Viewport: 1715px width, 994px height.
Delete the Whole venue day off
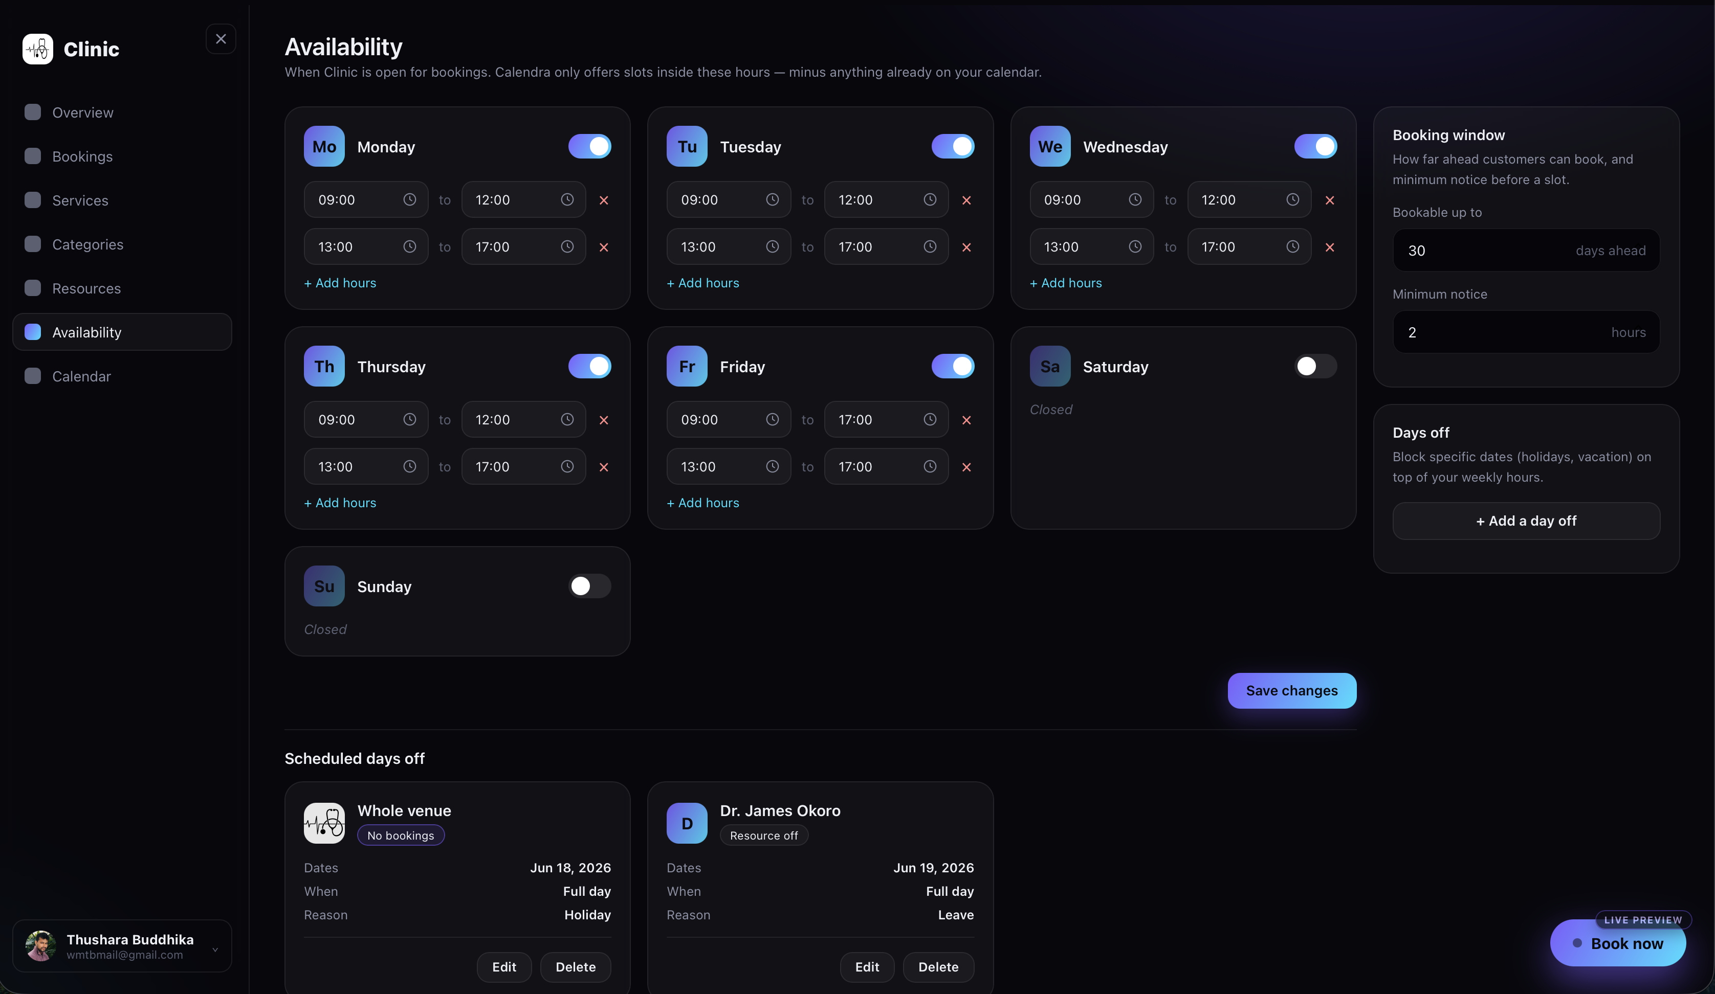575,967
